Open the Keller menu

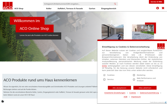point(49,9)
